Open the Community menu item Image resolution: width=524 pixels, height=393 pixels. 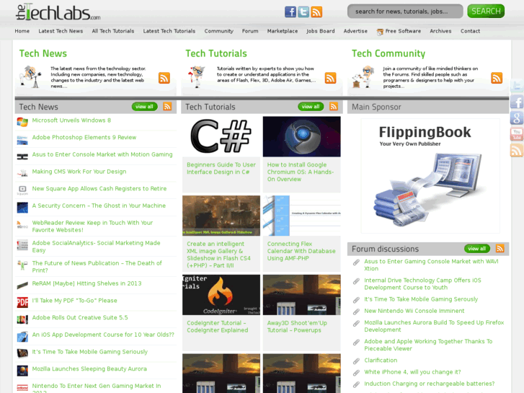coord(219,31)
